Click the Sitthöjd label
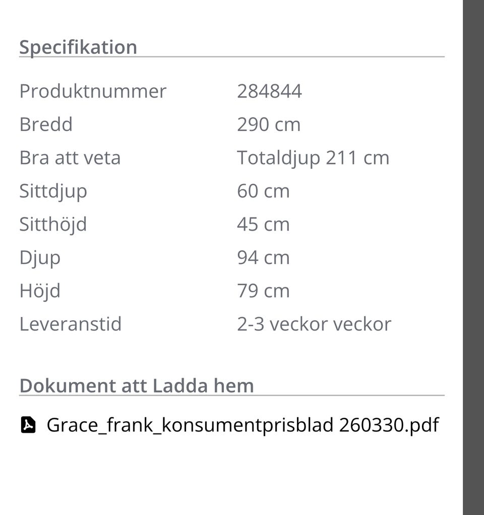Viewport: 484px width, 515px height. (53, 224)
